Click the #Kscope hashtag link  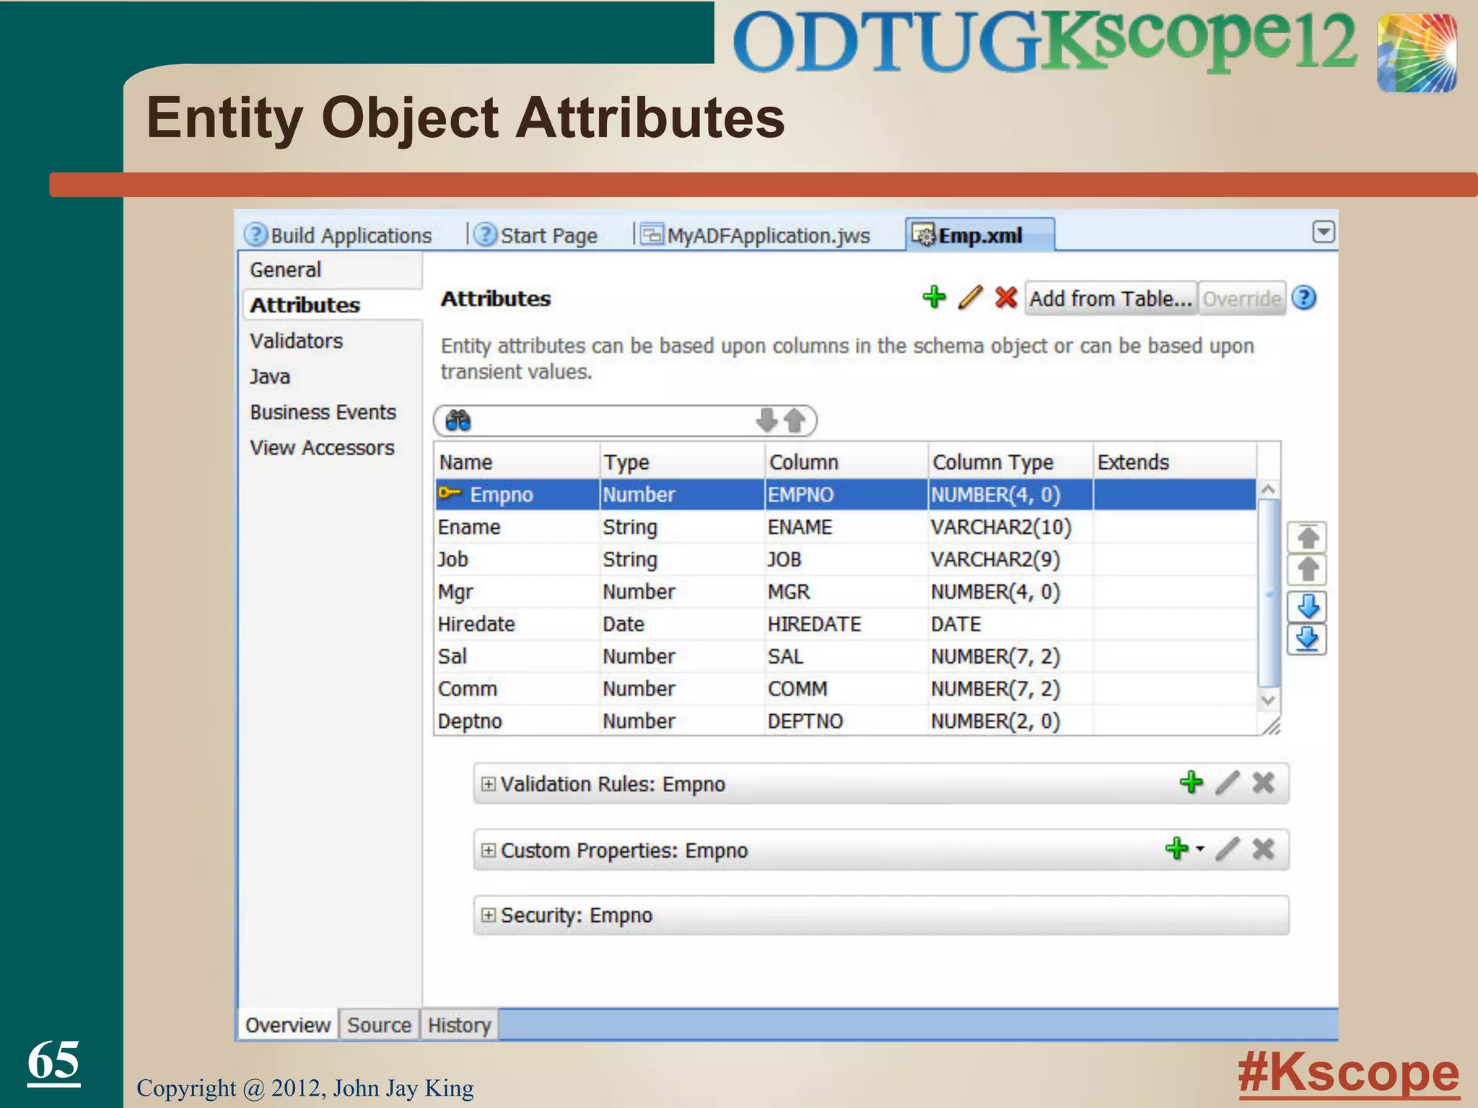(x=1348, y=1073)
